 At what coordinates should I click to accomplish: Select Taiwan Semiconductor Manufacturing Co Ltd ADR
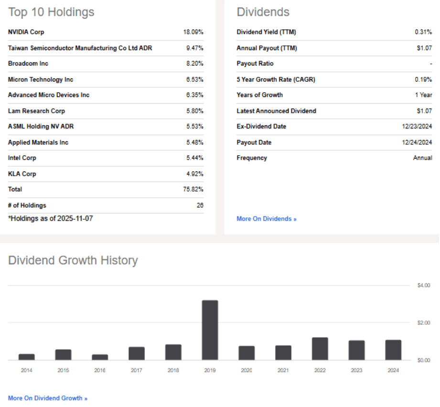pos(80,48)
